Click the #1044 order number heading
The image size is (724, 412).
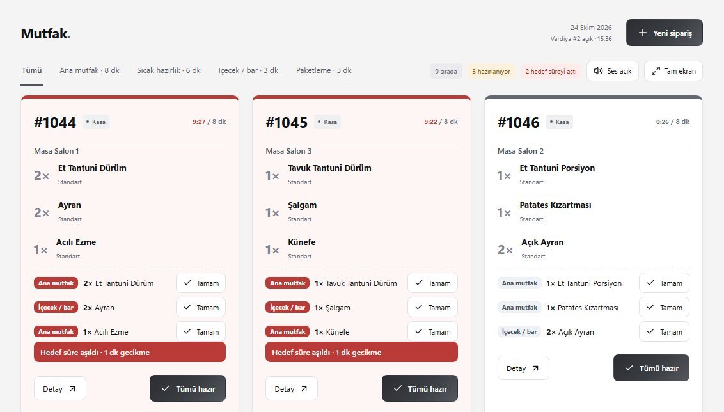(55, 122)
